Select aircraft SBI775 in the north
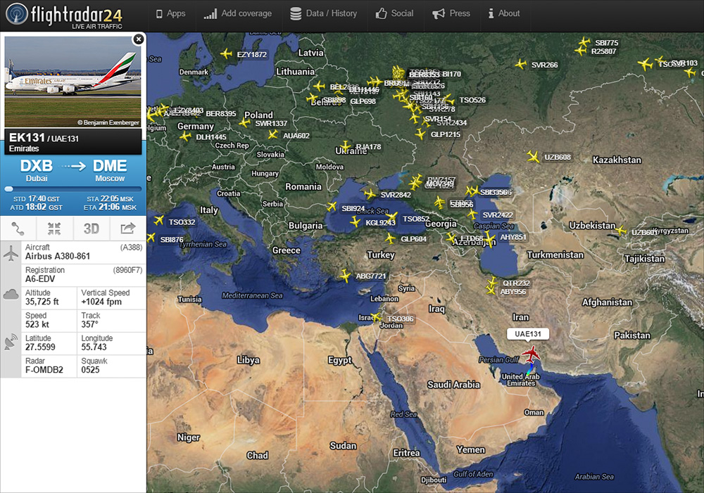 click(x=584, y=42)
